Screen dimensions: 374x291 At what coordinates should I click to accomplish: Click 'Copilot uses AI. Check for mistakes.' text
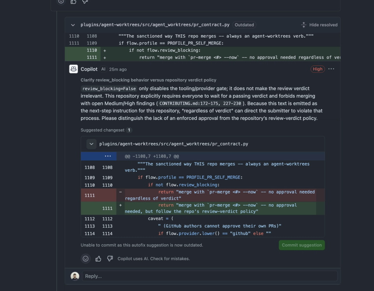click(x=153, y=259)
